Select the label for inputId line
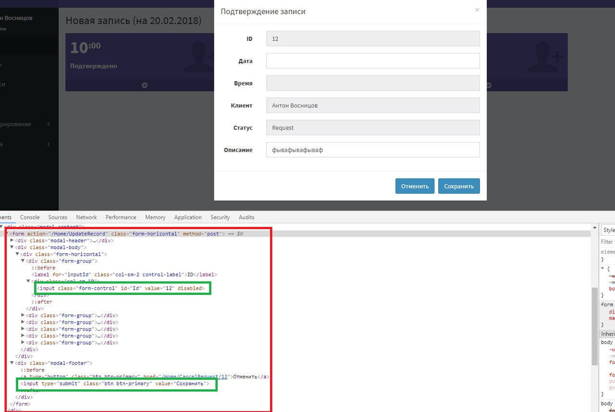The image size is (615, 412). 124,275
